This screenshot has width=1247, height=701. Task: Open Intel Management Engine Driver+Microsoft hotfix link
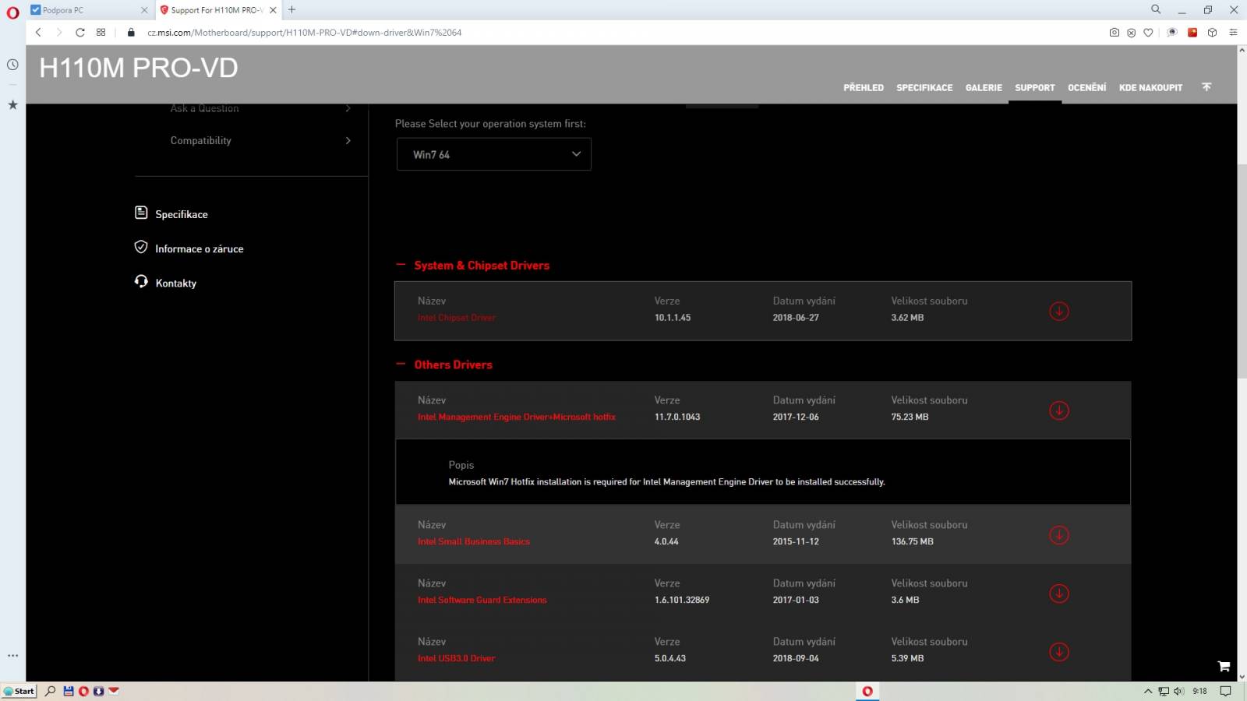516,417
